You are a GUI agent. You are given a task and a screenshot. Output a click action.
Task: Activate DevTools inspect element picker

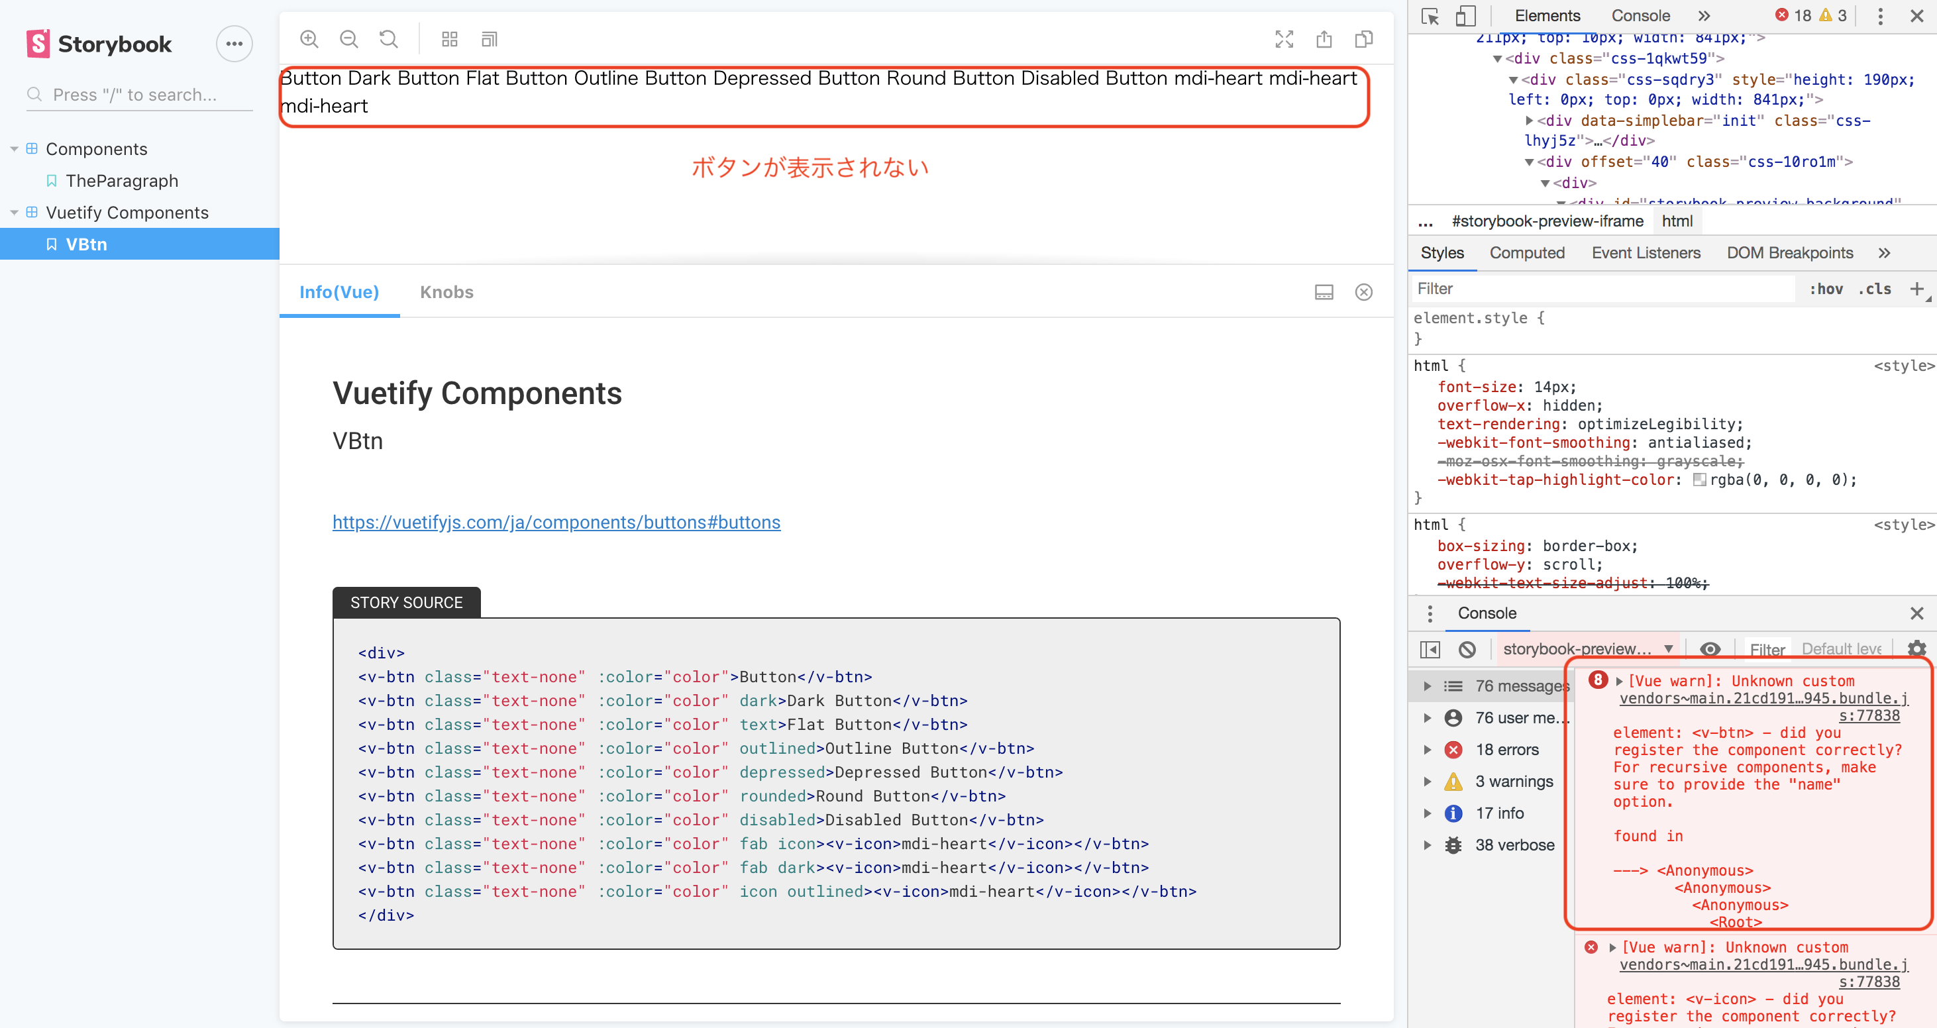tap(1430, 16)
